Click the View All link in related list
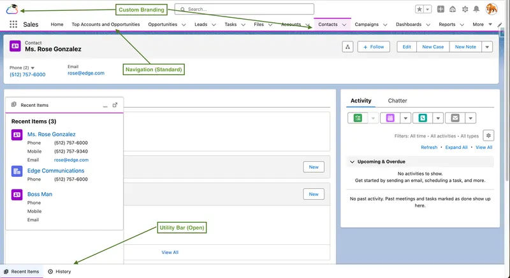Viewport: 510px width, 278px height. [x=170, y=253]
